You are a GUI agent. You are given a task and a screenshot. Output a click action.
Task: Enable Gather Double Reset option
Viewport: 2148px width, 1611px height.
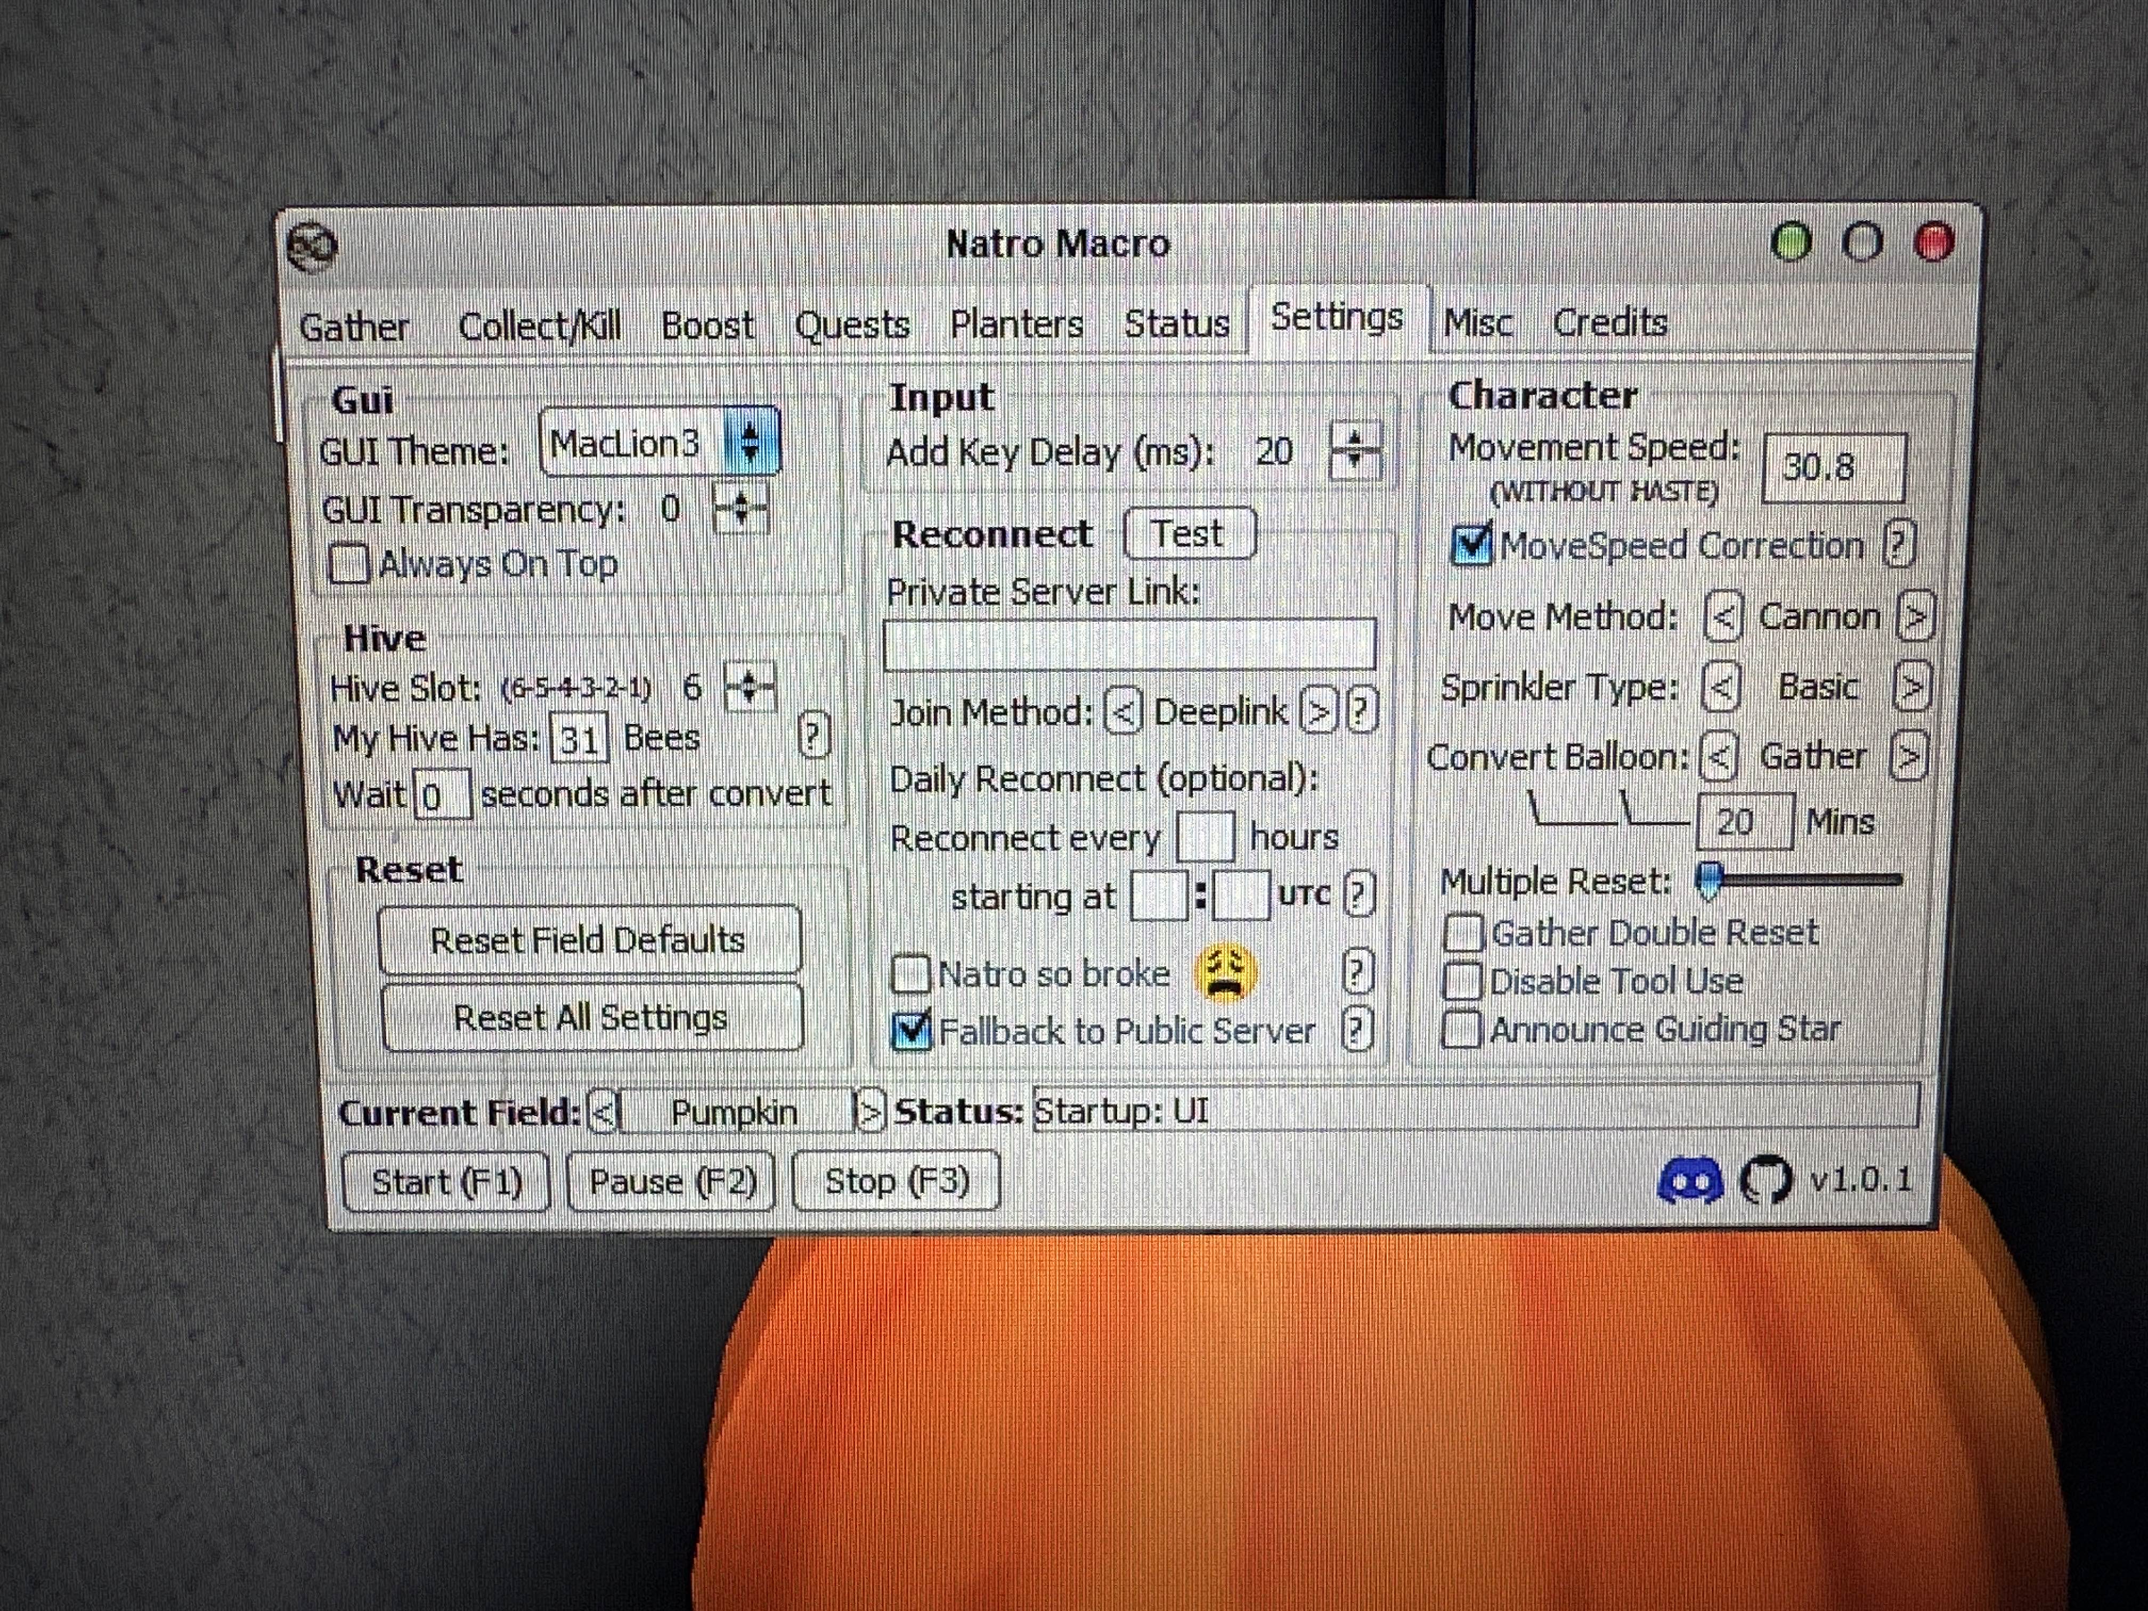[1463, 933]
